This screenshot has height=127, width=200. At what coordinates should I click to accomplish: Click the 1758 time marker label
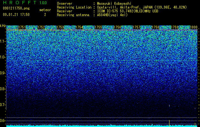pyautogui.click(x=156, y=27)
